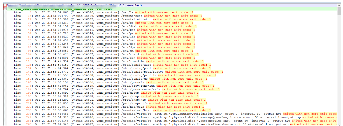Open the averageQueueLength metrics result line
Screen dimensions: 343x126
tap(176, 117)
